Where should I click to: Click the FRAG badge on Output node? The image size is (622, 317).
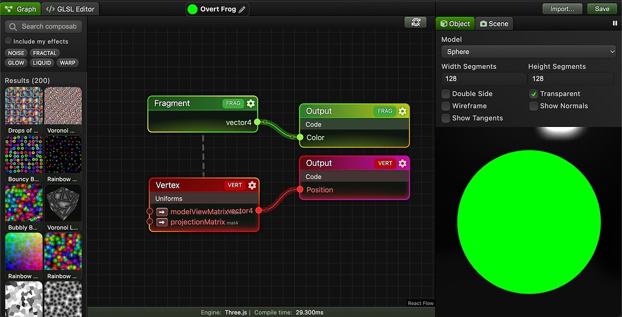[384, 111]
